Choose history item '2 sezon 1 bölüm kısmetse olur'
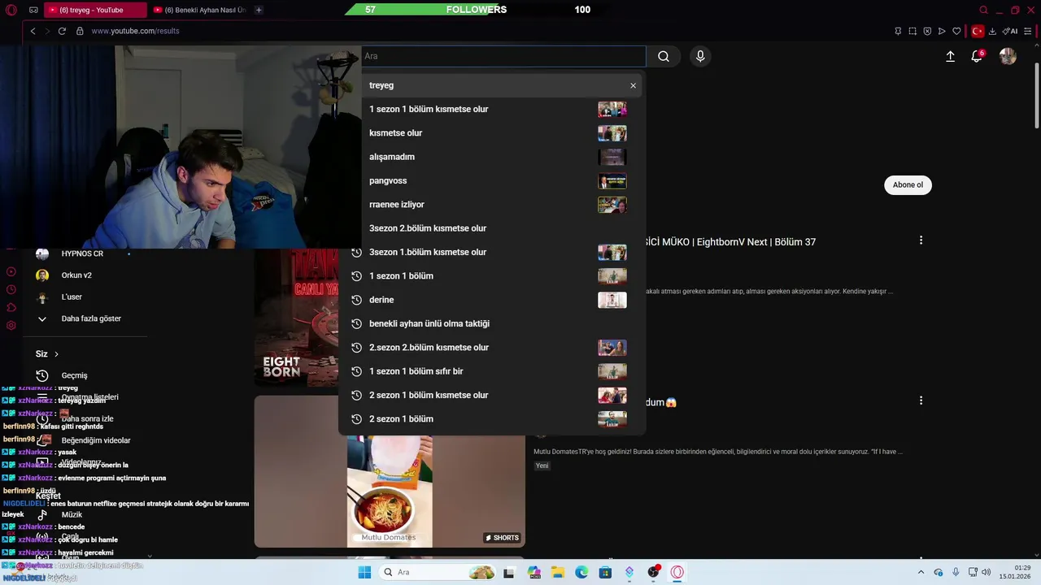Image resolution: width=1041 pixels, height=585 pixels. pos(492,395)
